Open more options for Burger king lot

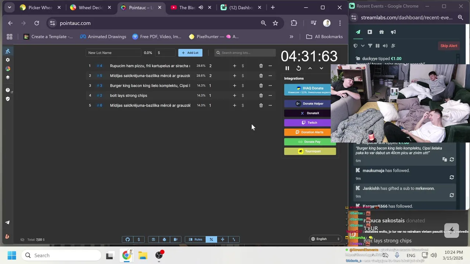pyautogui.click(x=270, y=85)
